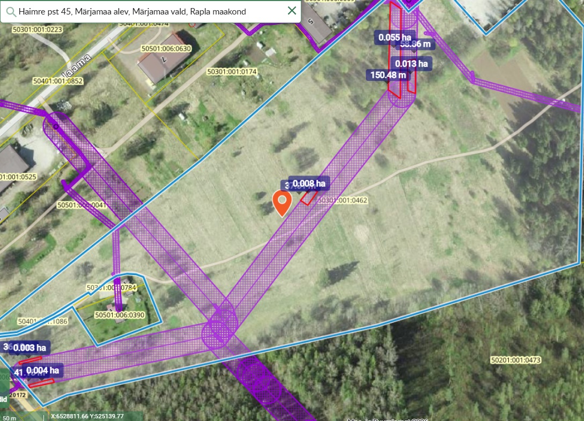
Task: Click the 0.013 ha area label
Action: [412, 63]
